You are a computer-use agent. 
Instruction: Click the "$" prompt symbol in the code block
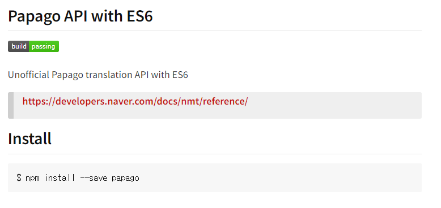(19, 177)
